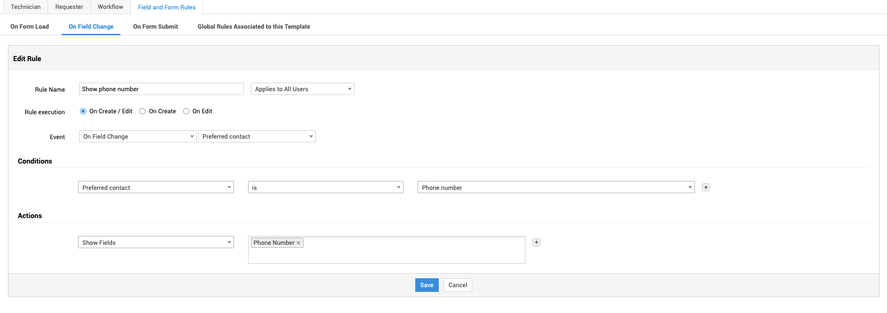This screenshot has width=887, height=313.
Task: Expand the Preferred contact event field dropdown
Action: pos(257,136)
